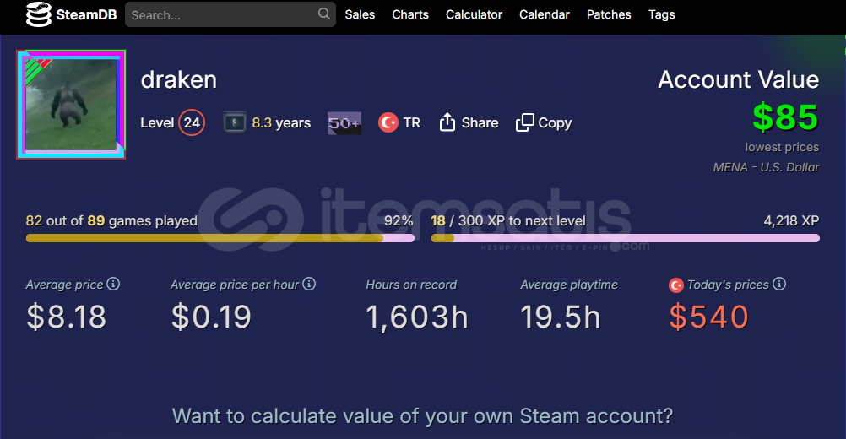Click info icon beside Average price per hour
The height and width of the screenshot is (439, 846).
tap(309, 285)
